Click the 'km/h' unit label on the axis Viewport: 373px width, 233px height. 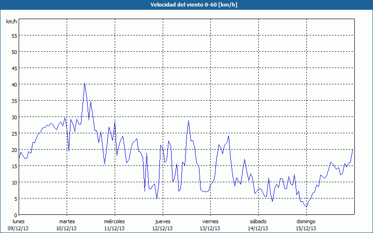(x=11, y=22)
